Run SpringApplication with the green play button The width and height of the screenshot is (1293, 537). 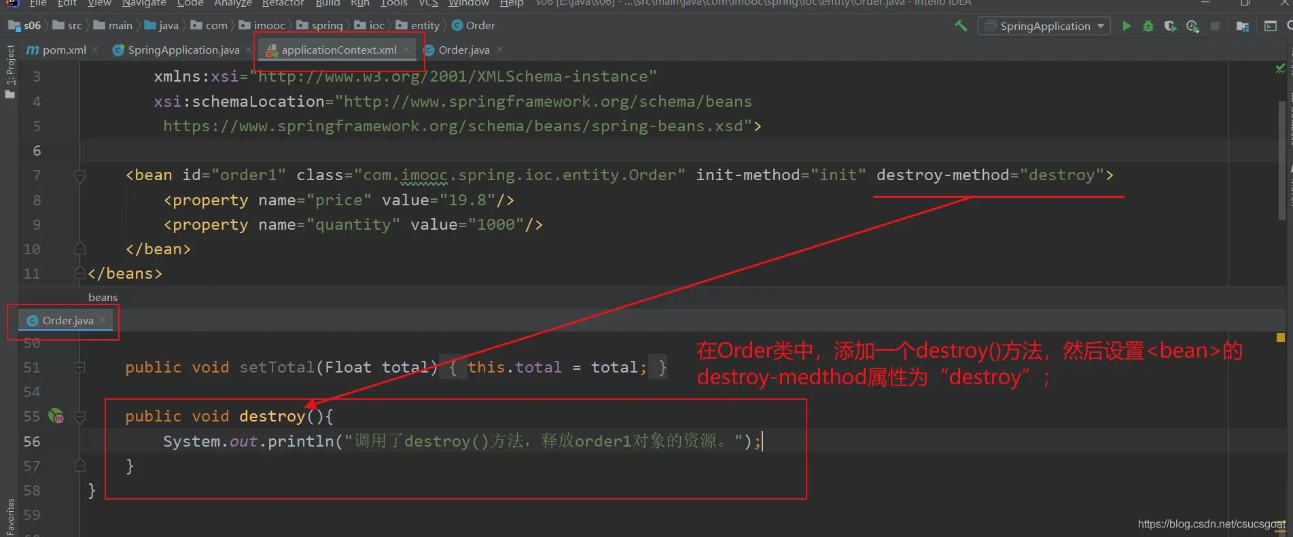1127,26
